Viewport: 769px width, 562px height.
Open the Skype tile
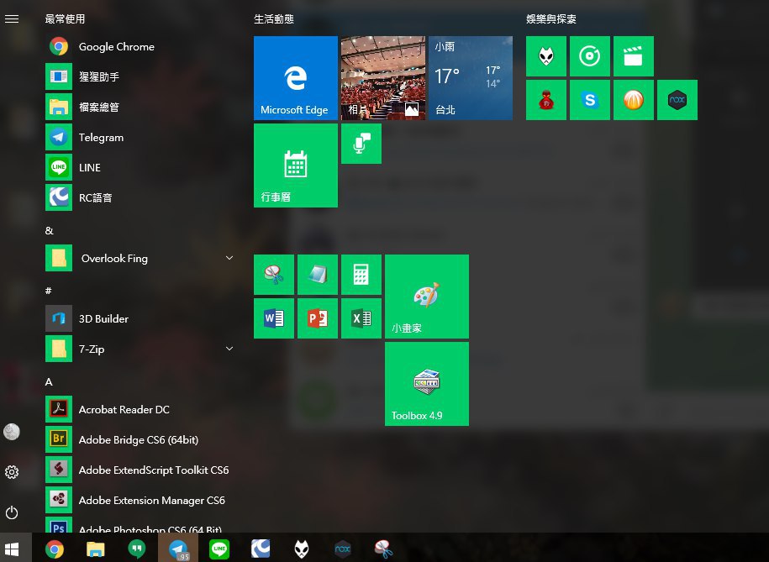pos(590,100)
